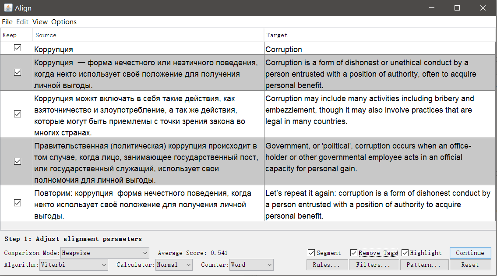Image resolution: width=497 pixels, height=276 pixels.
Task: Click the Continue button
Action: coord(470,253)
